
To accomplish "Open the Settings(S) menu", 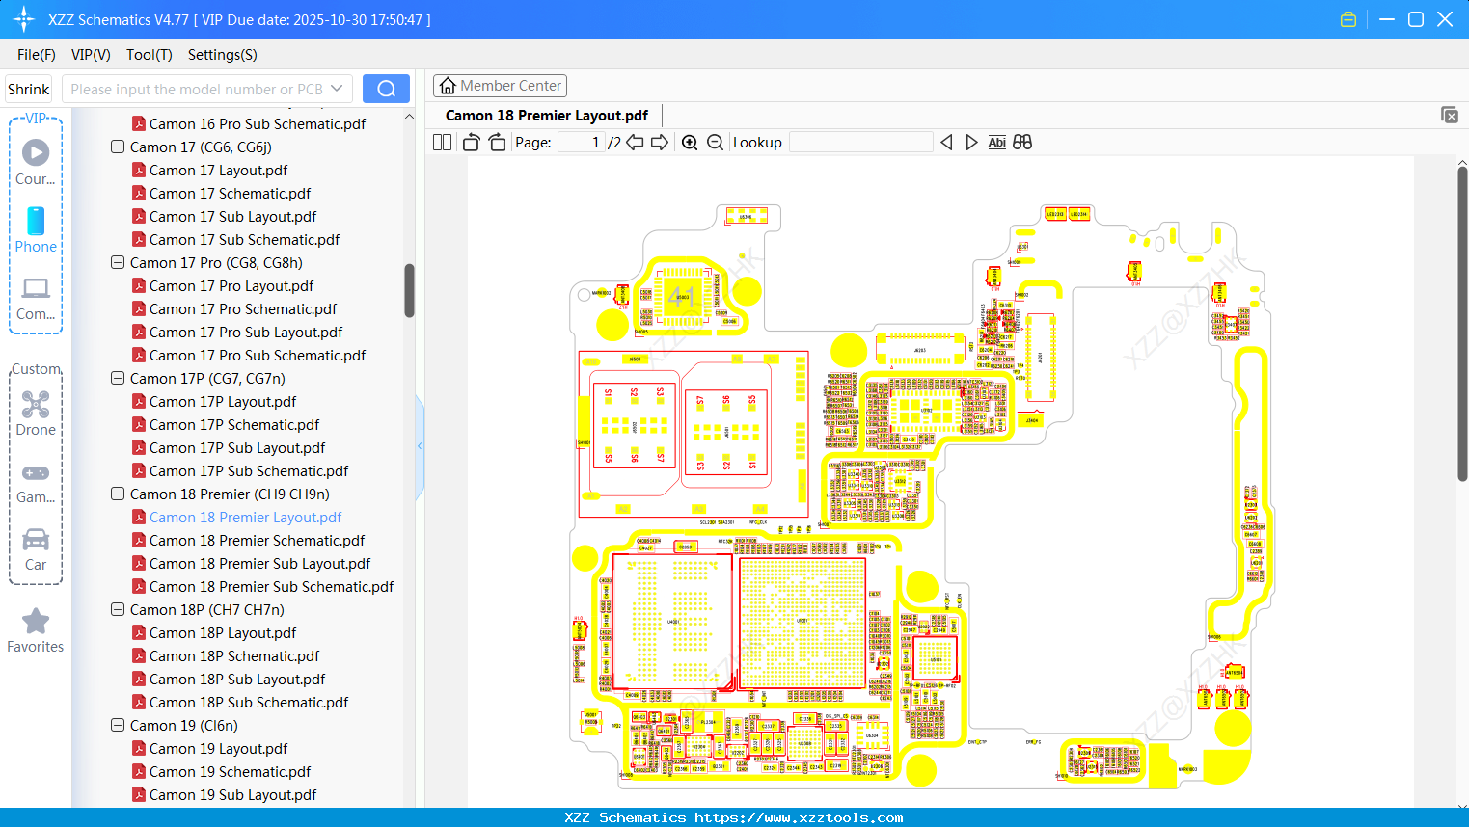I will 222,55.
